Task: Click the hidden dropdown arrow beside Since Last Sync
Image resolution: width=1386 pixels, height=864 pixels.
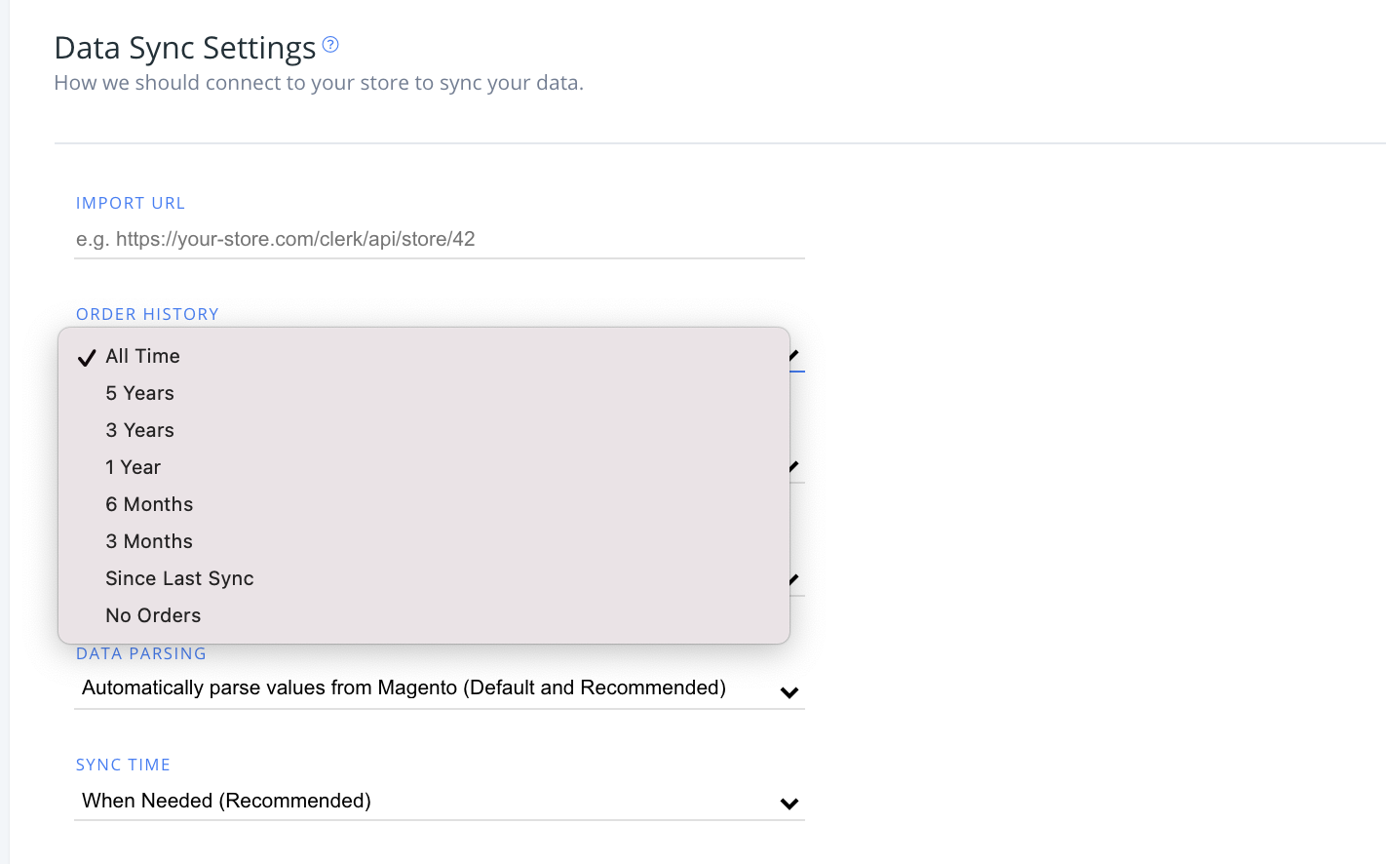Action: click(794, 579)
